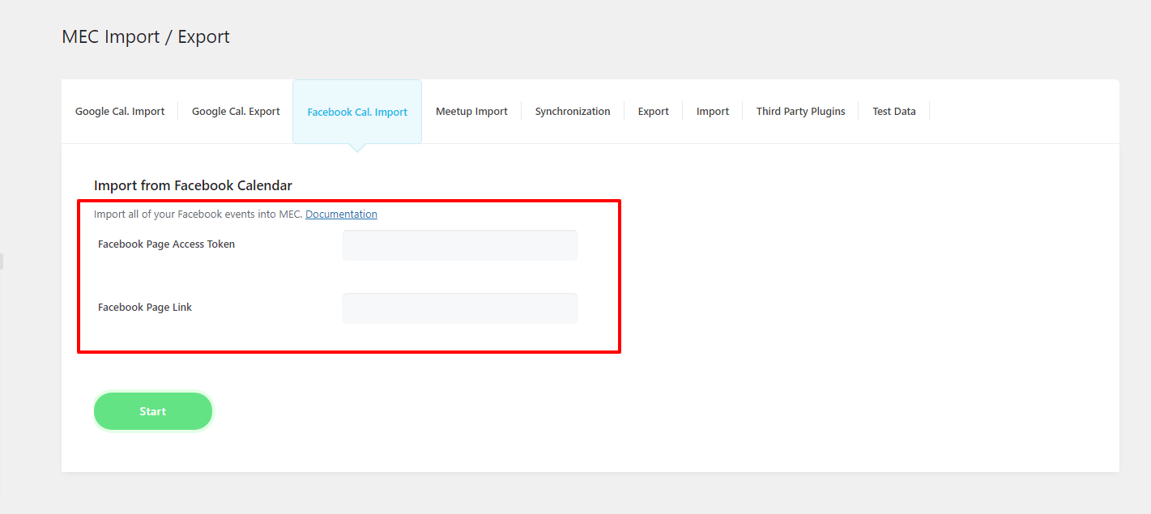1151x514 pixels.
Task: View the Third Party Plugins tab
Action: pyautogui.click(x=800, y=112)
